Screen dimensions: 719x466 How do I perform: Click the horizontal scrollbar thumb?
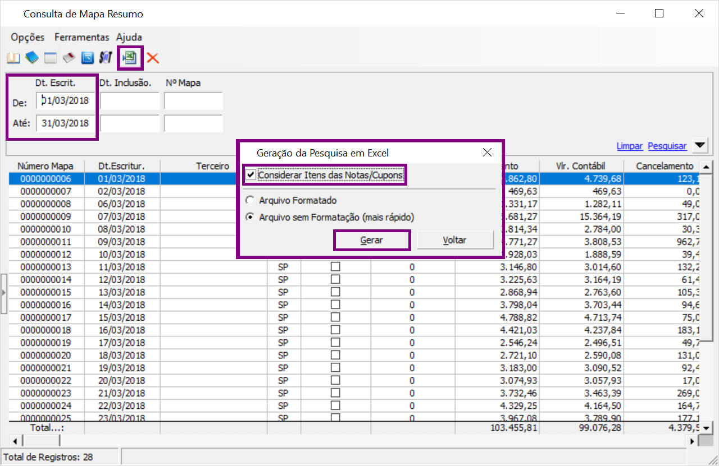pyautogui.click(x=40, y=441)
